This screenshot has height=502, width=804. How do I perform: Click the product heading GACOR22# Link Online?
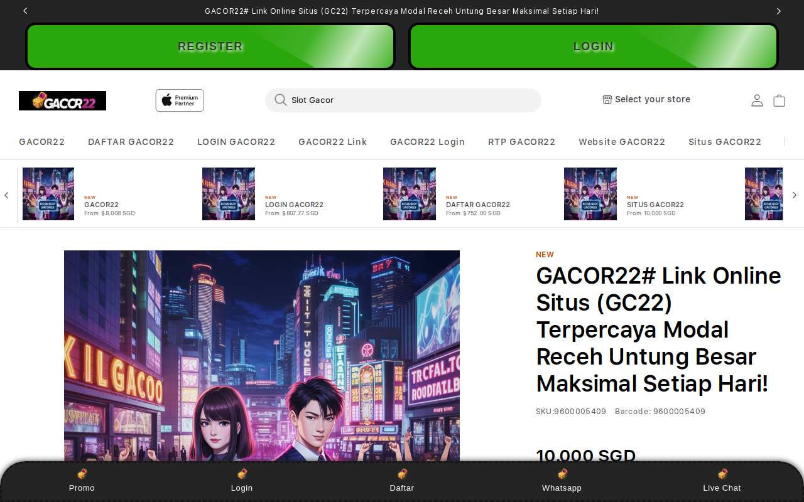pos(658,329)
